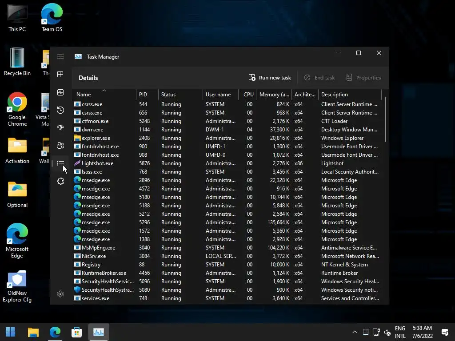Image resolution: width=455 pixels, height=341 pixels.
Task: Click the vertical scrollbar in Details list
Action: [386, 119]
